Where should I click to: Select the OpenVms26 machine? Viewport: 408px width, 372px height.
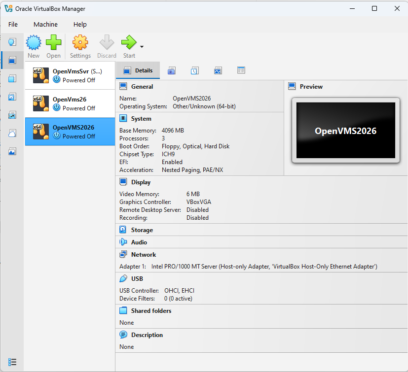point(70,103)
